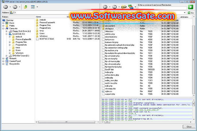The image size is (197, 131).
Task: Click the FTP connection computers icon
Action: (x=131, y=7)
